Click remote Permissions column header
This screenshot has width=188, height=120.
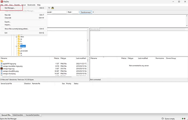tap(160, 58)
